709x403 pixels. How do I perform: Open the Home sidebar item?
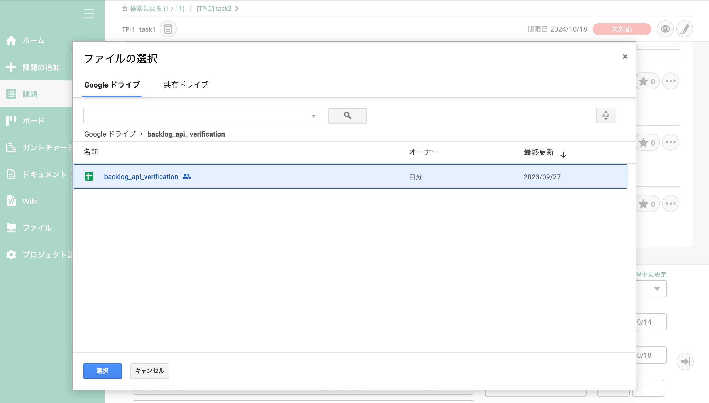[x=33, y=41]
